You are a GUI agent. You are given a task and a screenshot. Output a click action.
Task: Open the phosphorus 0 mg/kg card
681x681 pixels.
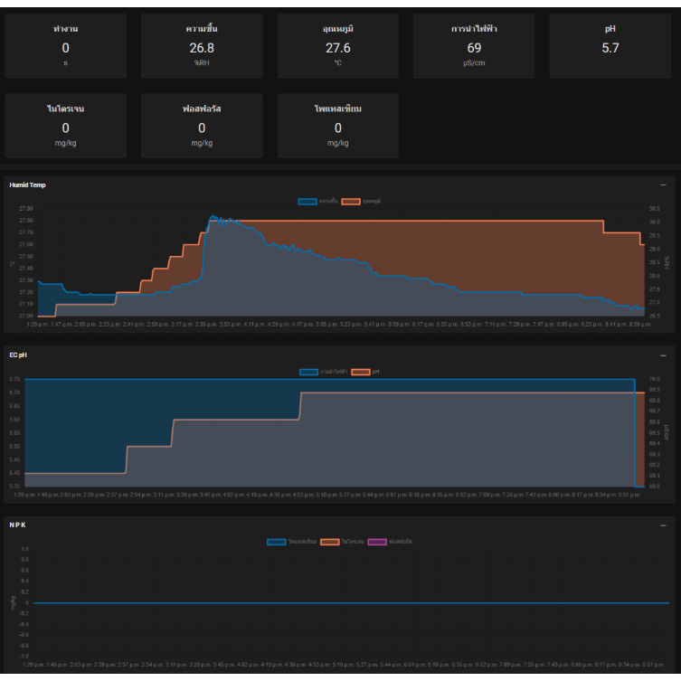(x=202, y=126)
